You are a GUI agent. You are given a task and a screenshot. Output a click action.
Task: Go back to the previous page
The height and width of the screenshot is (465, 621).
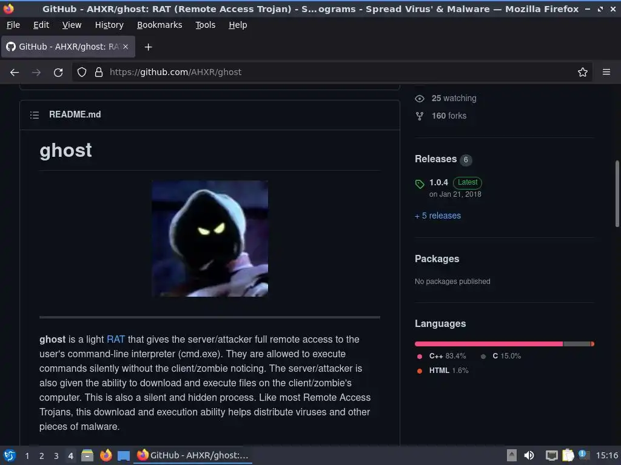[15, 73]
